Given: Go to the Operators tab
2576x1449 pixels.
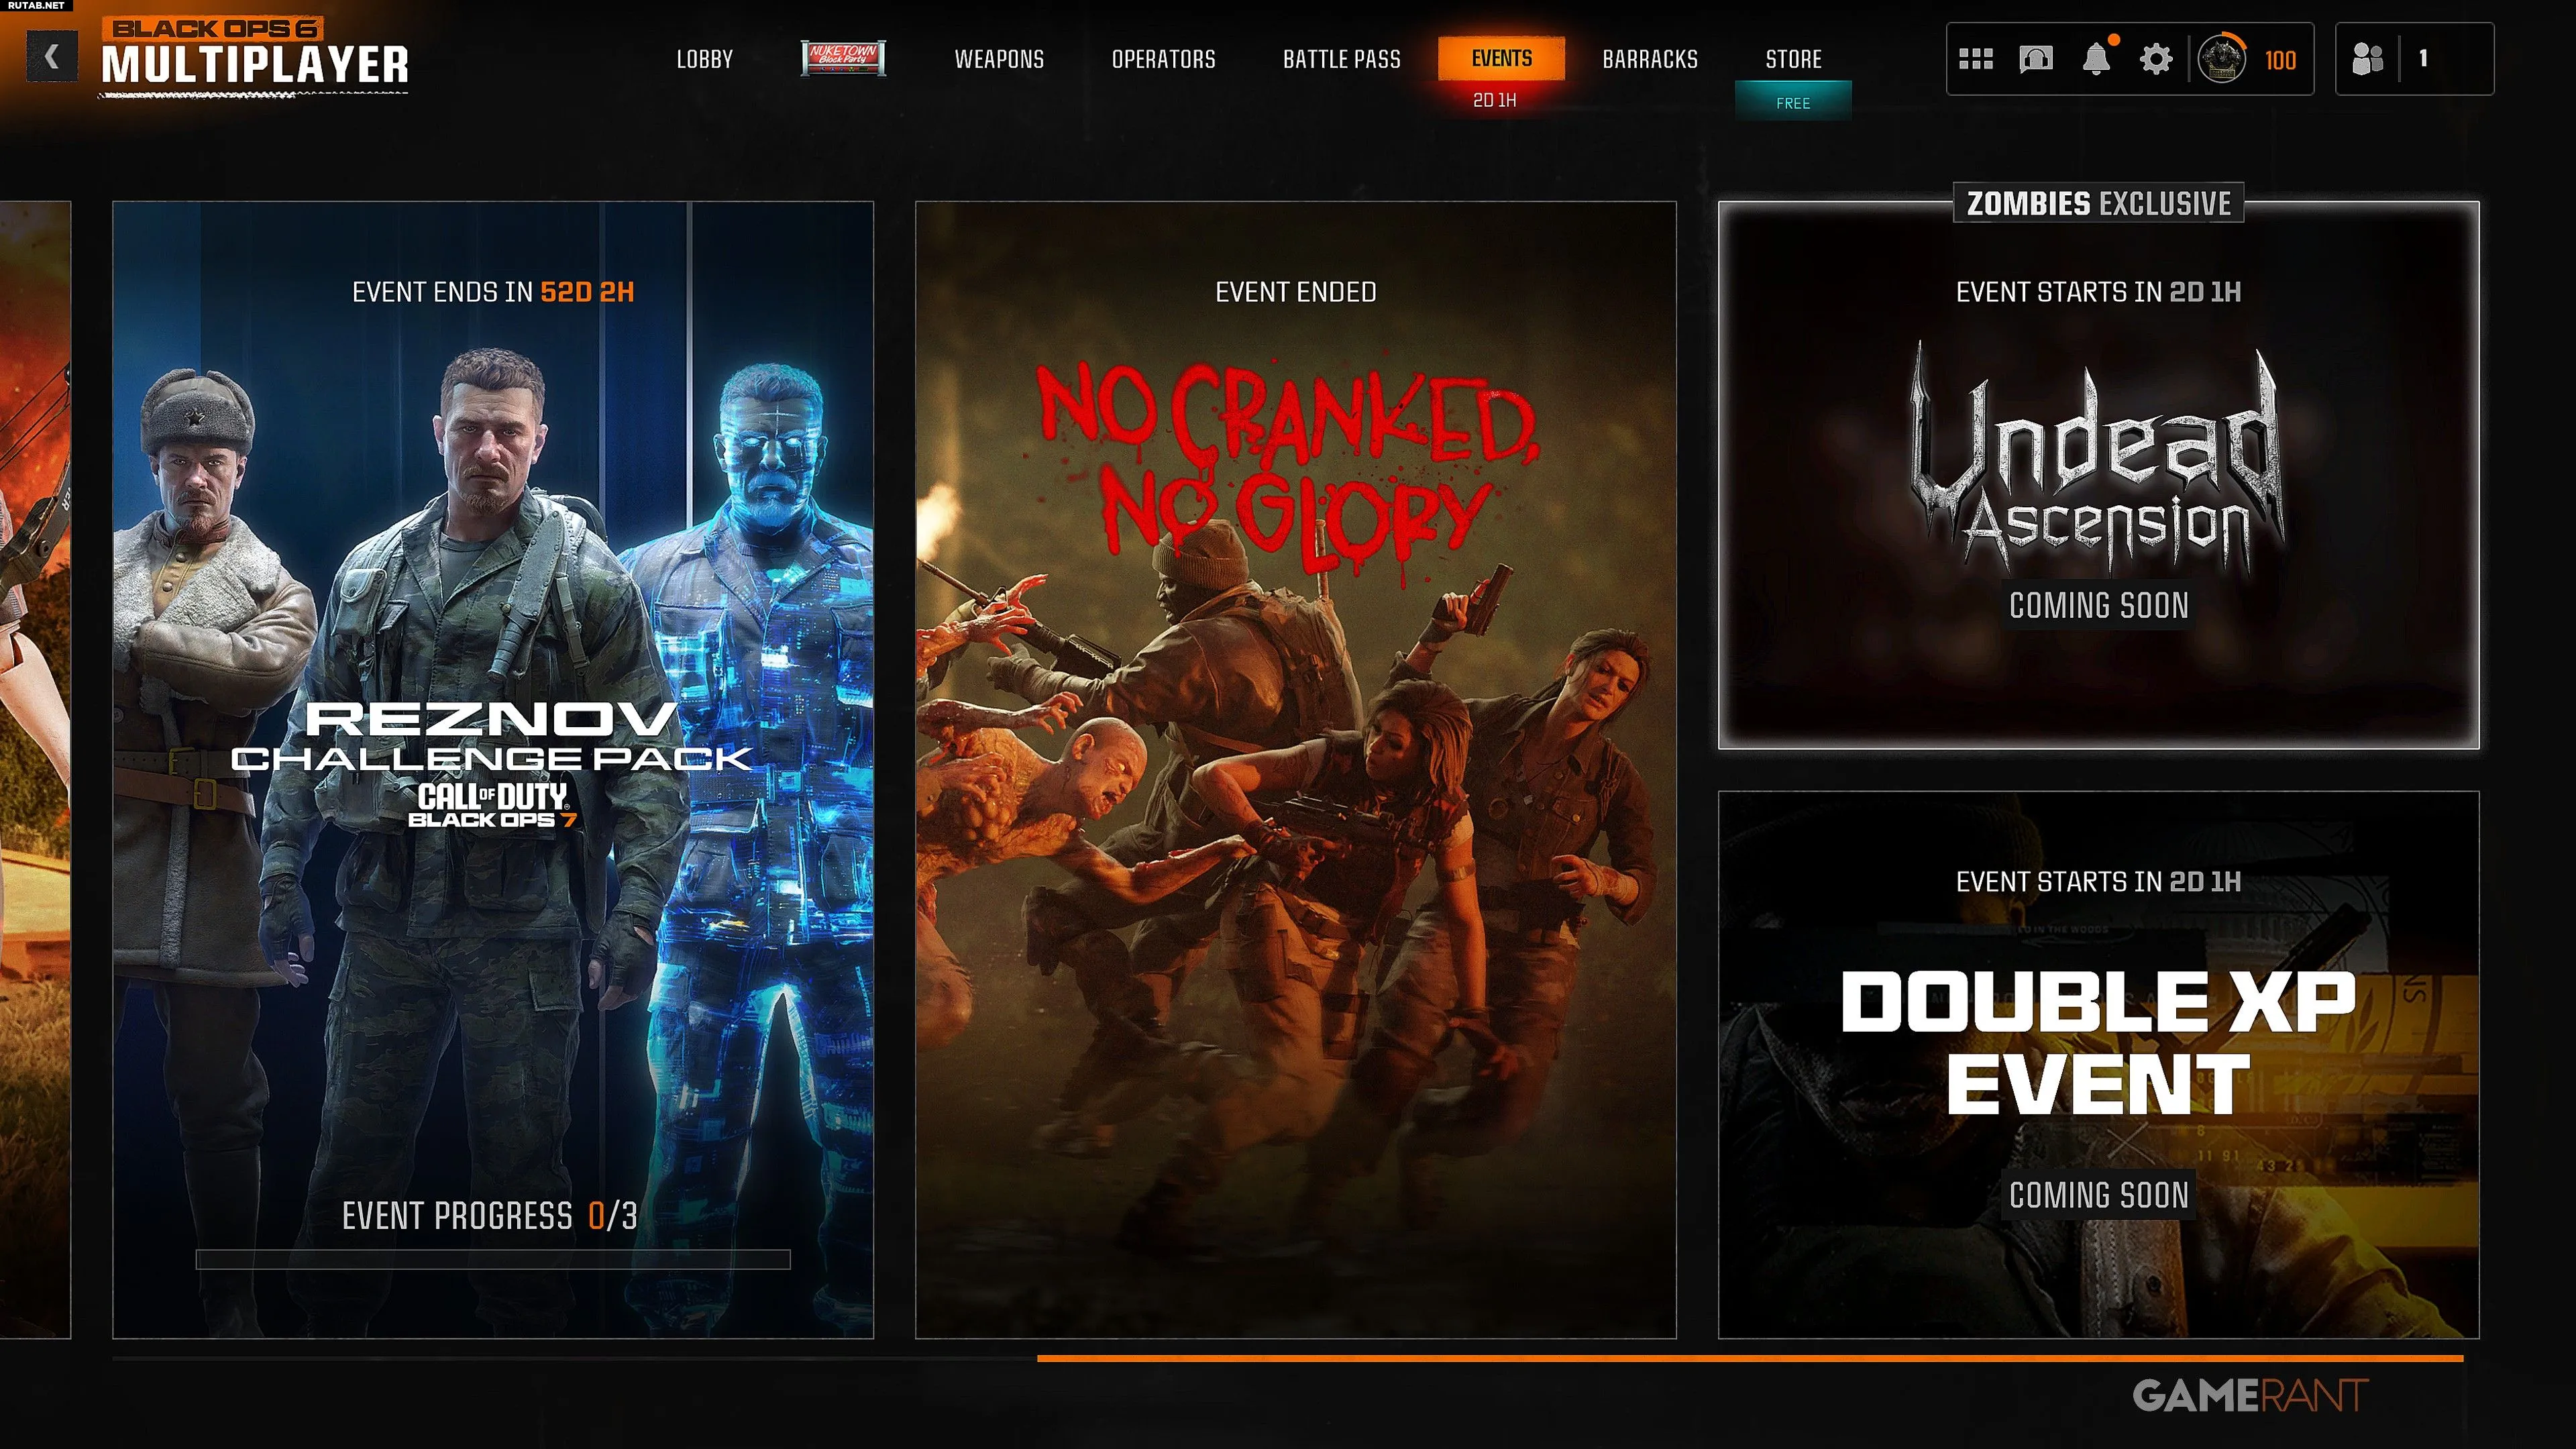Looking at the screenshot, I should tap(1164, 59).
